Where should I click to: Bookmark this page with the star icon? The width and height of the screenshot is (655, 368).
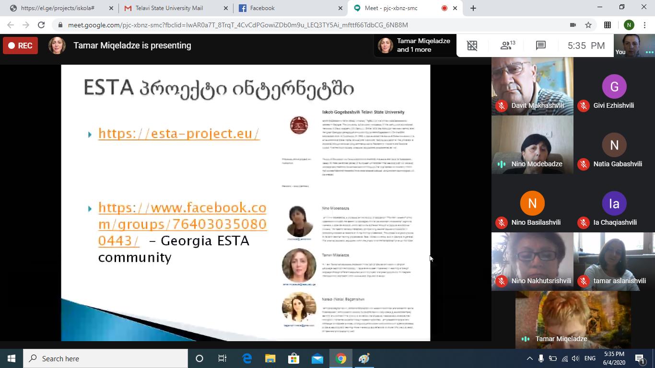[588, 25]
